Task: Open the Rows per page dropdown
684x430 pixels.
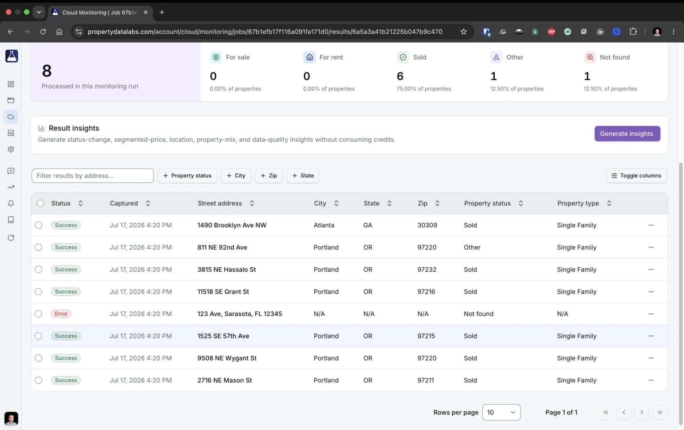Action: tap(501, 412)
